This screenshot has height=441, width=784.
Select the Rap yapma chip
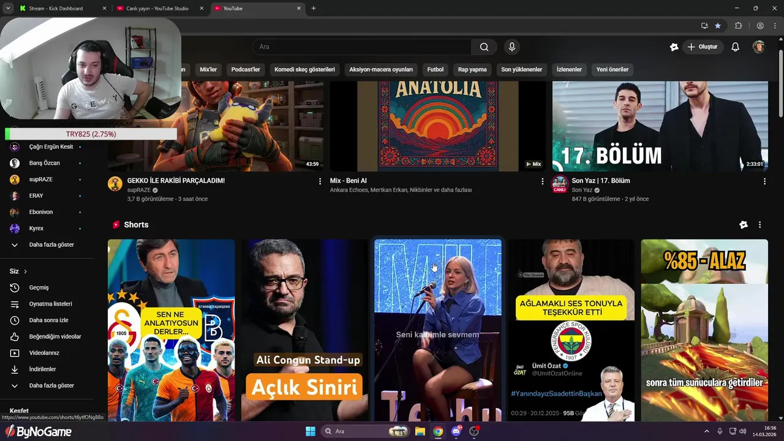pos(472,69)
